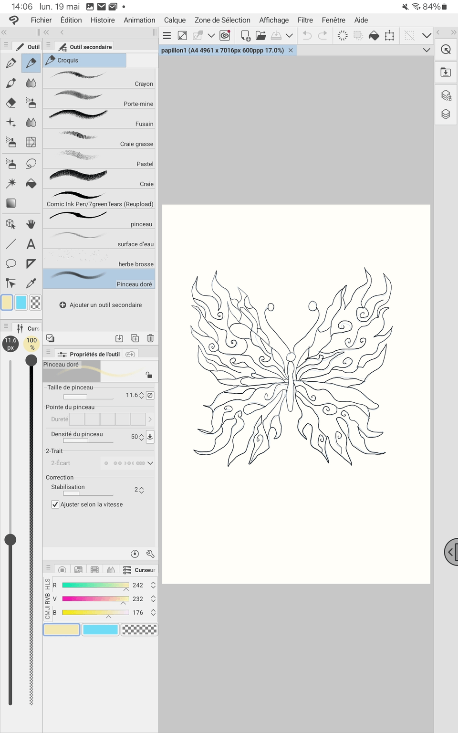This screenshot has width=458, height=733.
Task: Choose the Hand move tool
Action: pos(31,224)
